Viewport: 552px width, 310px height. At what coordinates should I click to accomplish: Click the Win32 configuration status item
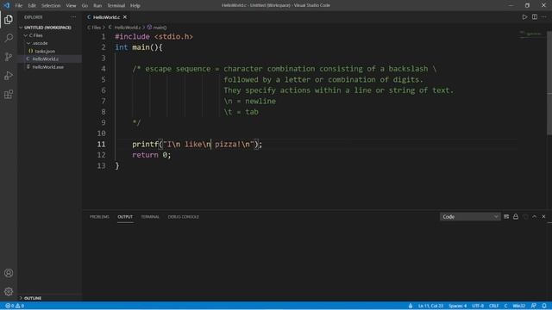pos(519,306)
